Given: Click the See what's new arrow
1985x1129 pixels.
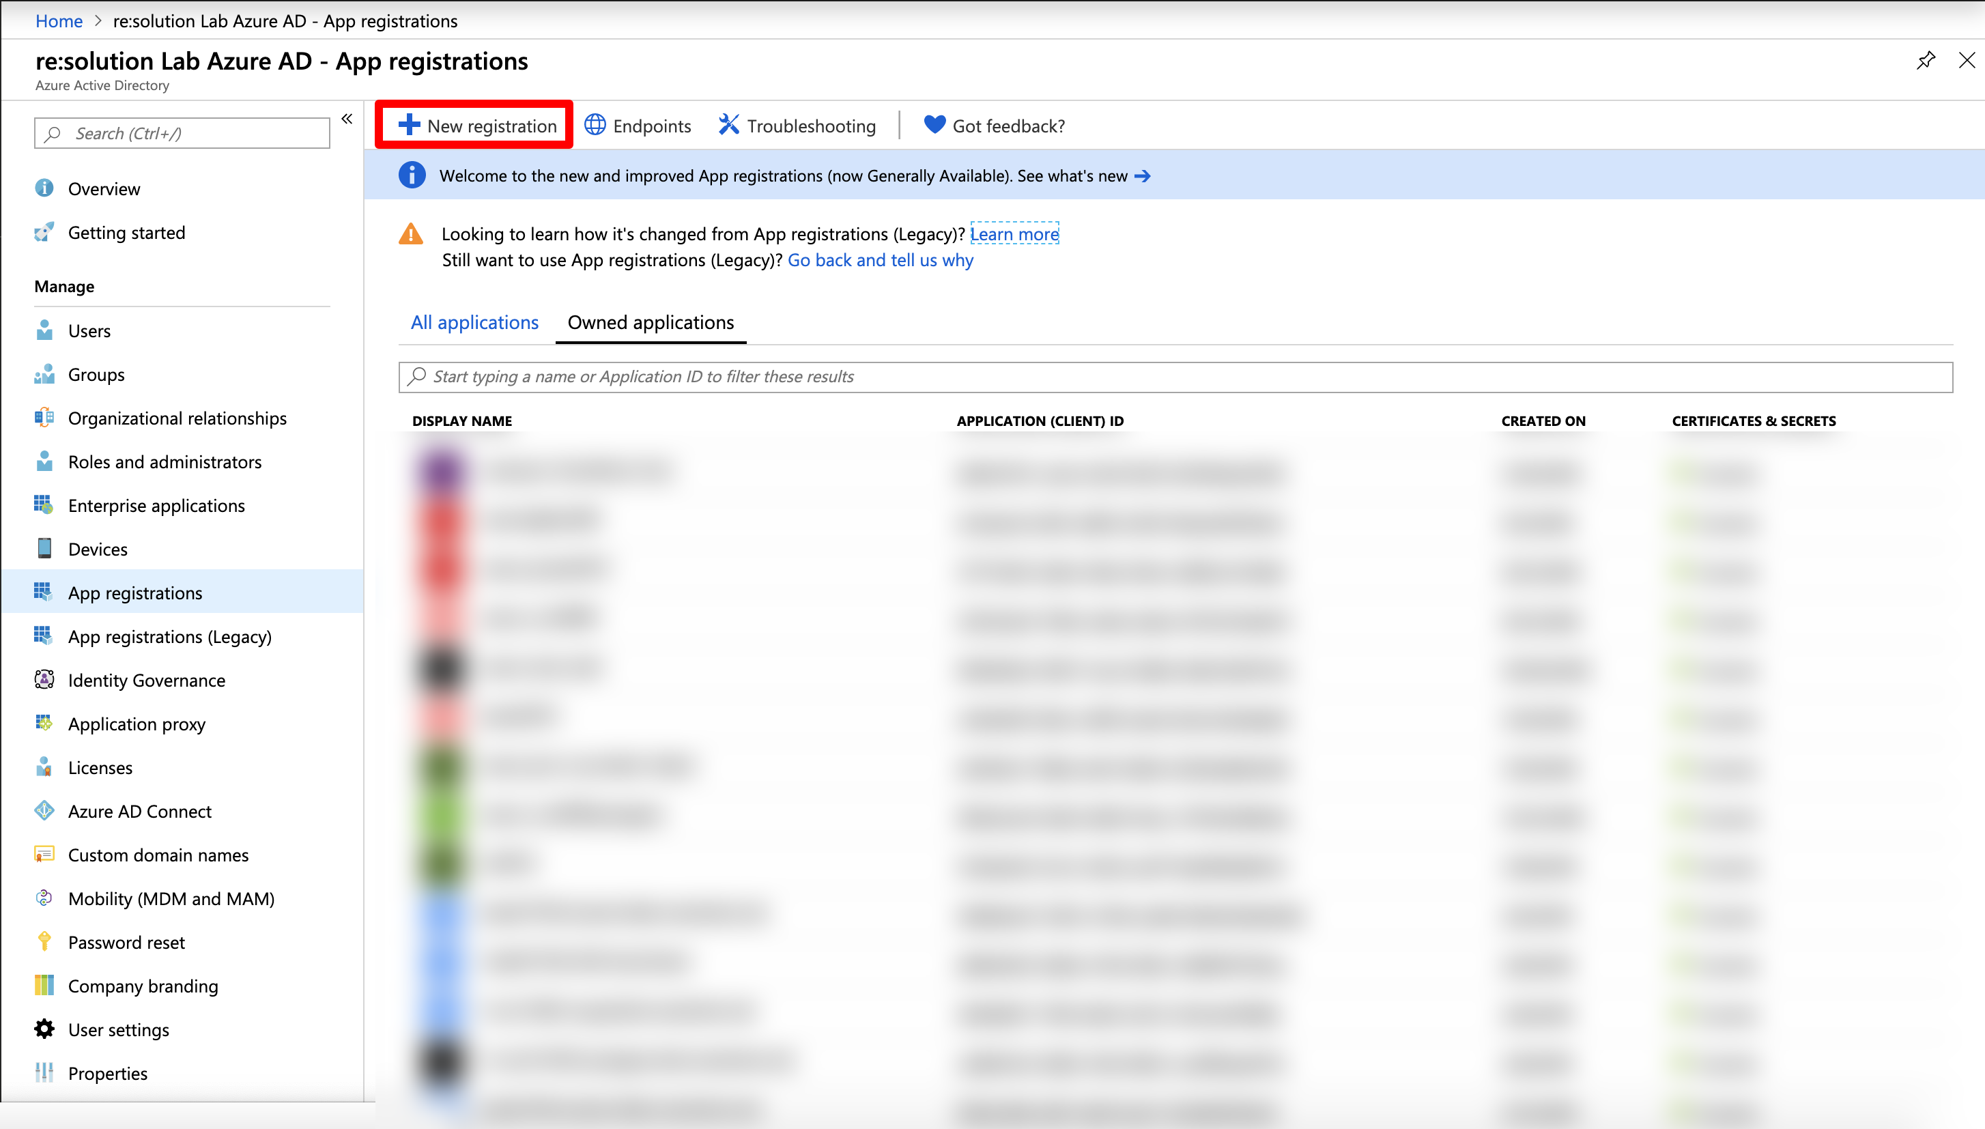Looking at the screenshot, I should tap(1142, 176).
